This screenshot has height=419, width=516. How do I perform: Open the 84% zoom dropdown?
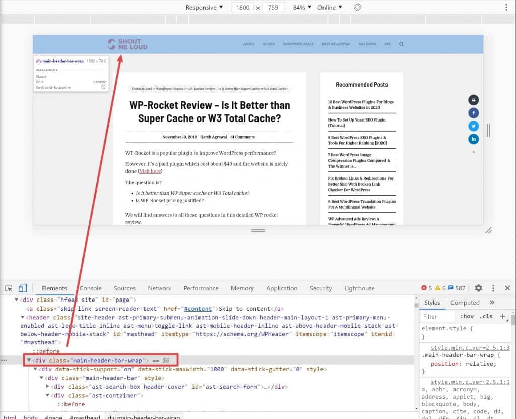pos(302,7)
